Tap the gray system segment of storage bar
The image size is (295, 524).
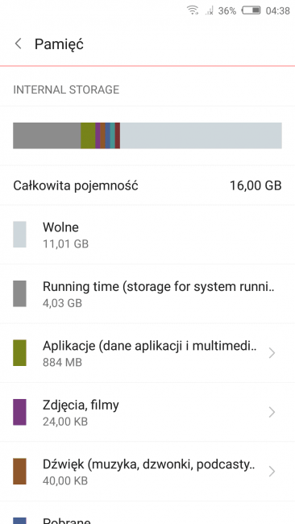[x=47, y=135]
